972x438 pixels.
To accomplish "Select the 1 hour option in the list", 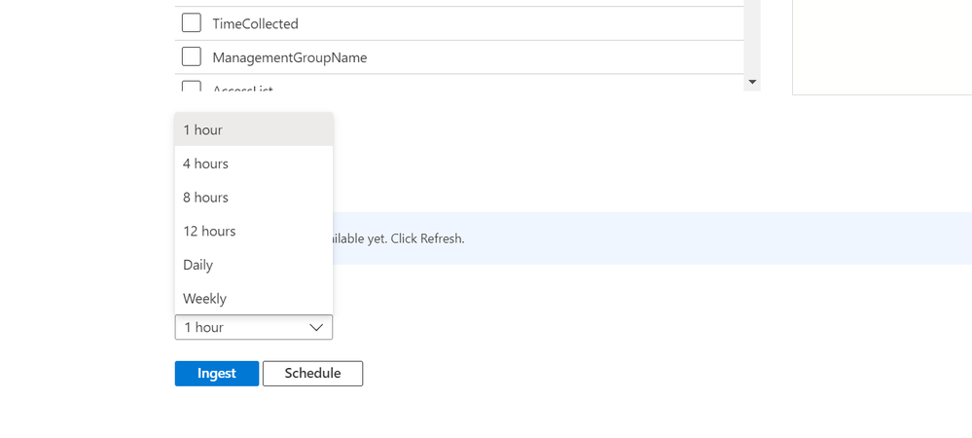I will point(254,129).
